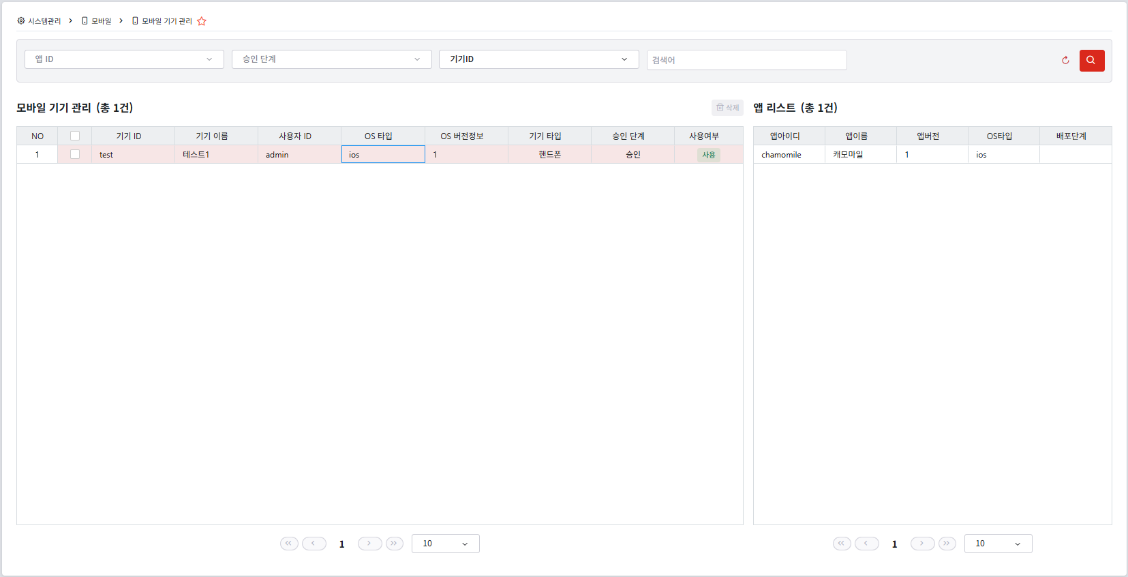The height and width of the screenshot is (577, 1128).
Task: Toggle the select-all checkbox in table header
Action: click(x=75, y=136)
